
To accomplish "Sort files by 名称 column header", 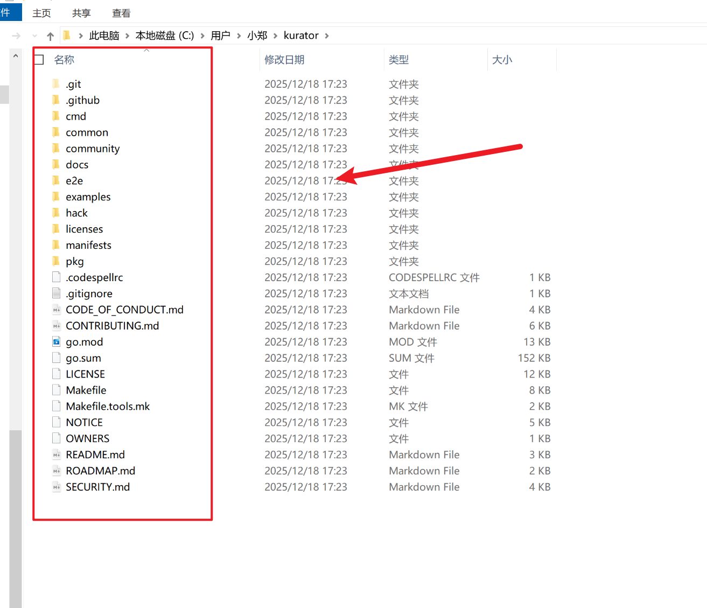I will (x=64, y=60).
